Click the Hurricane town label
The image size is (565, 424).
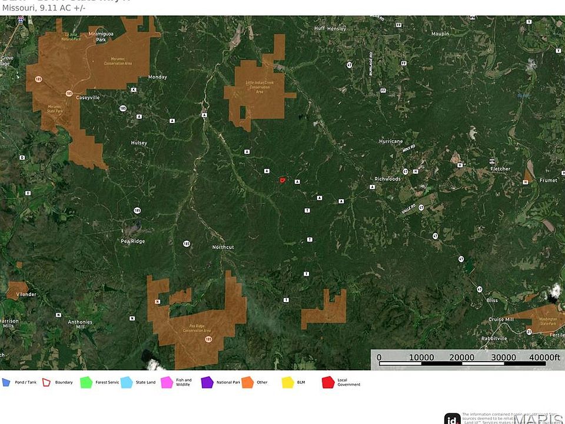click(x=391, y=141)
